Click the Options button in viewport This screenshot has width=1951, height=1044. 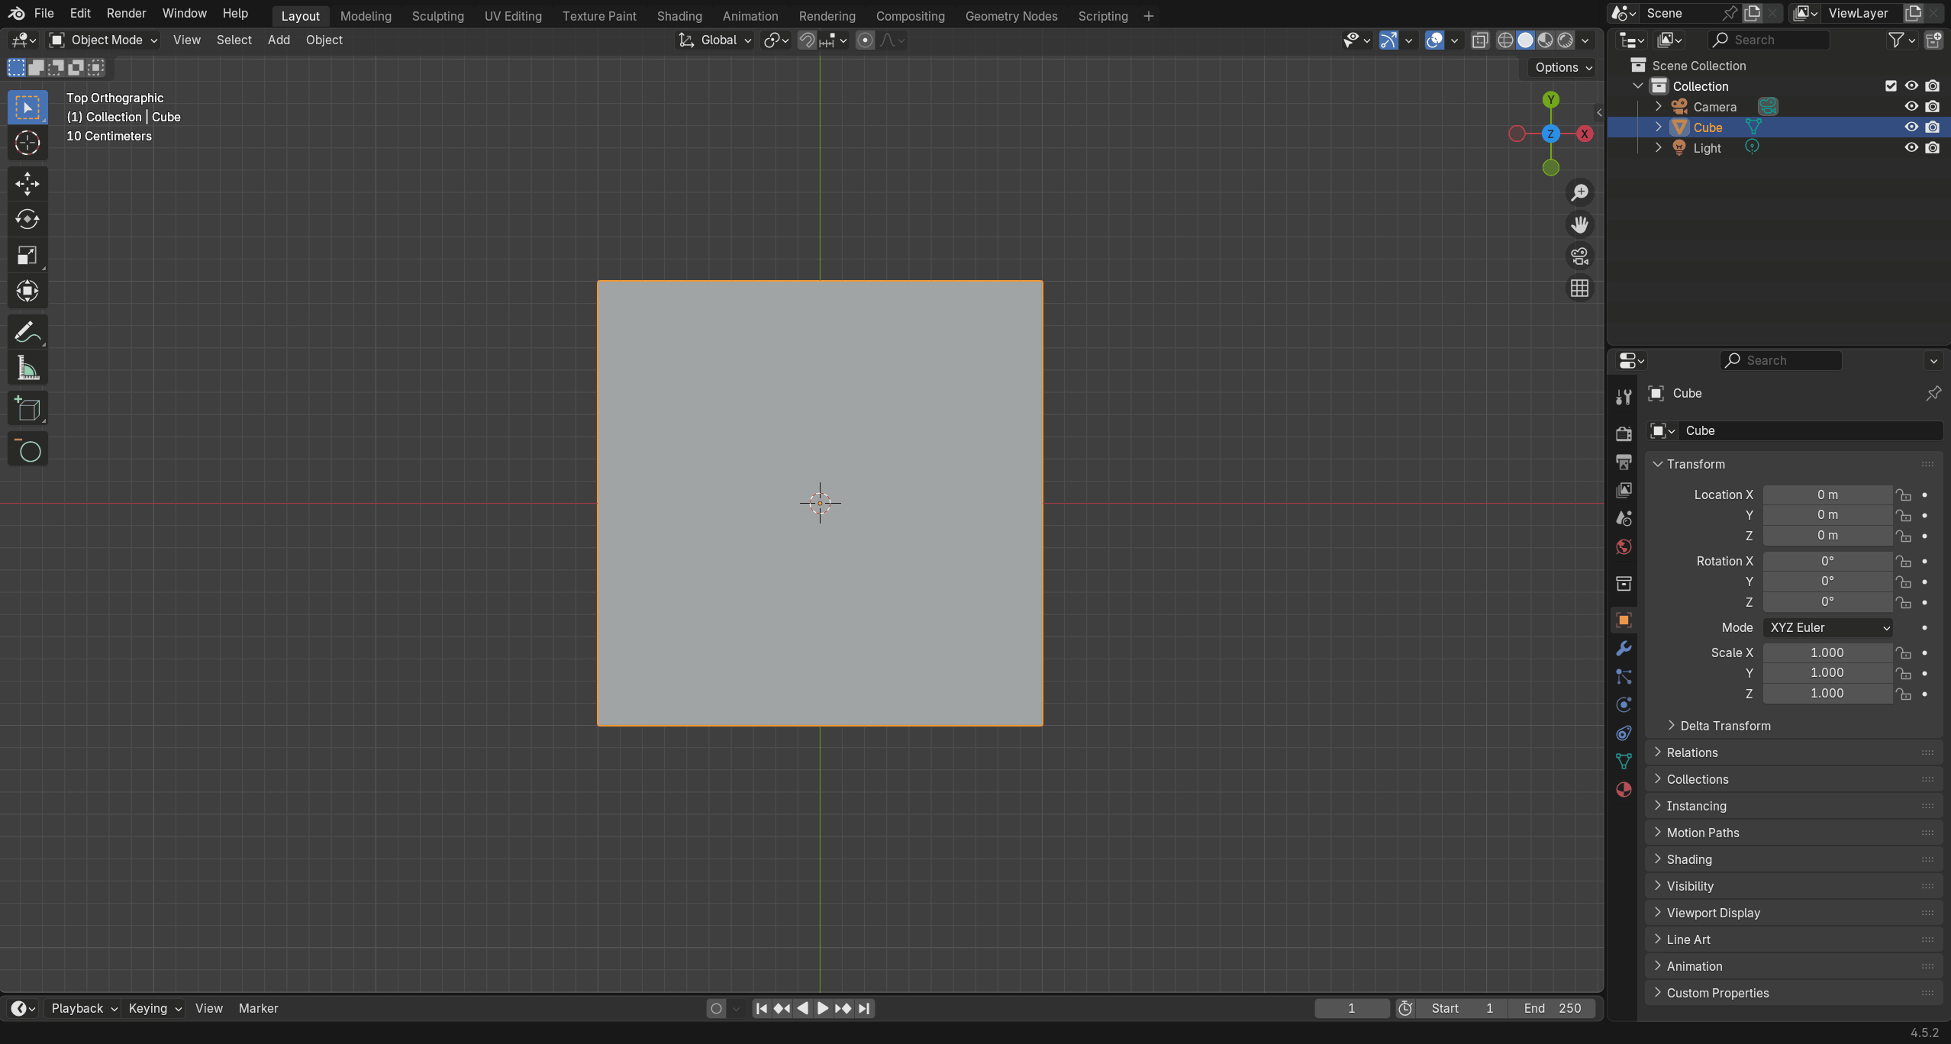1562,67
